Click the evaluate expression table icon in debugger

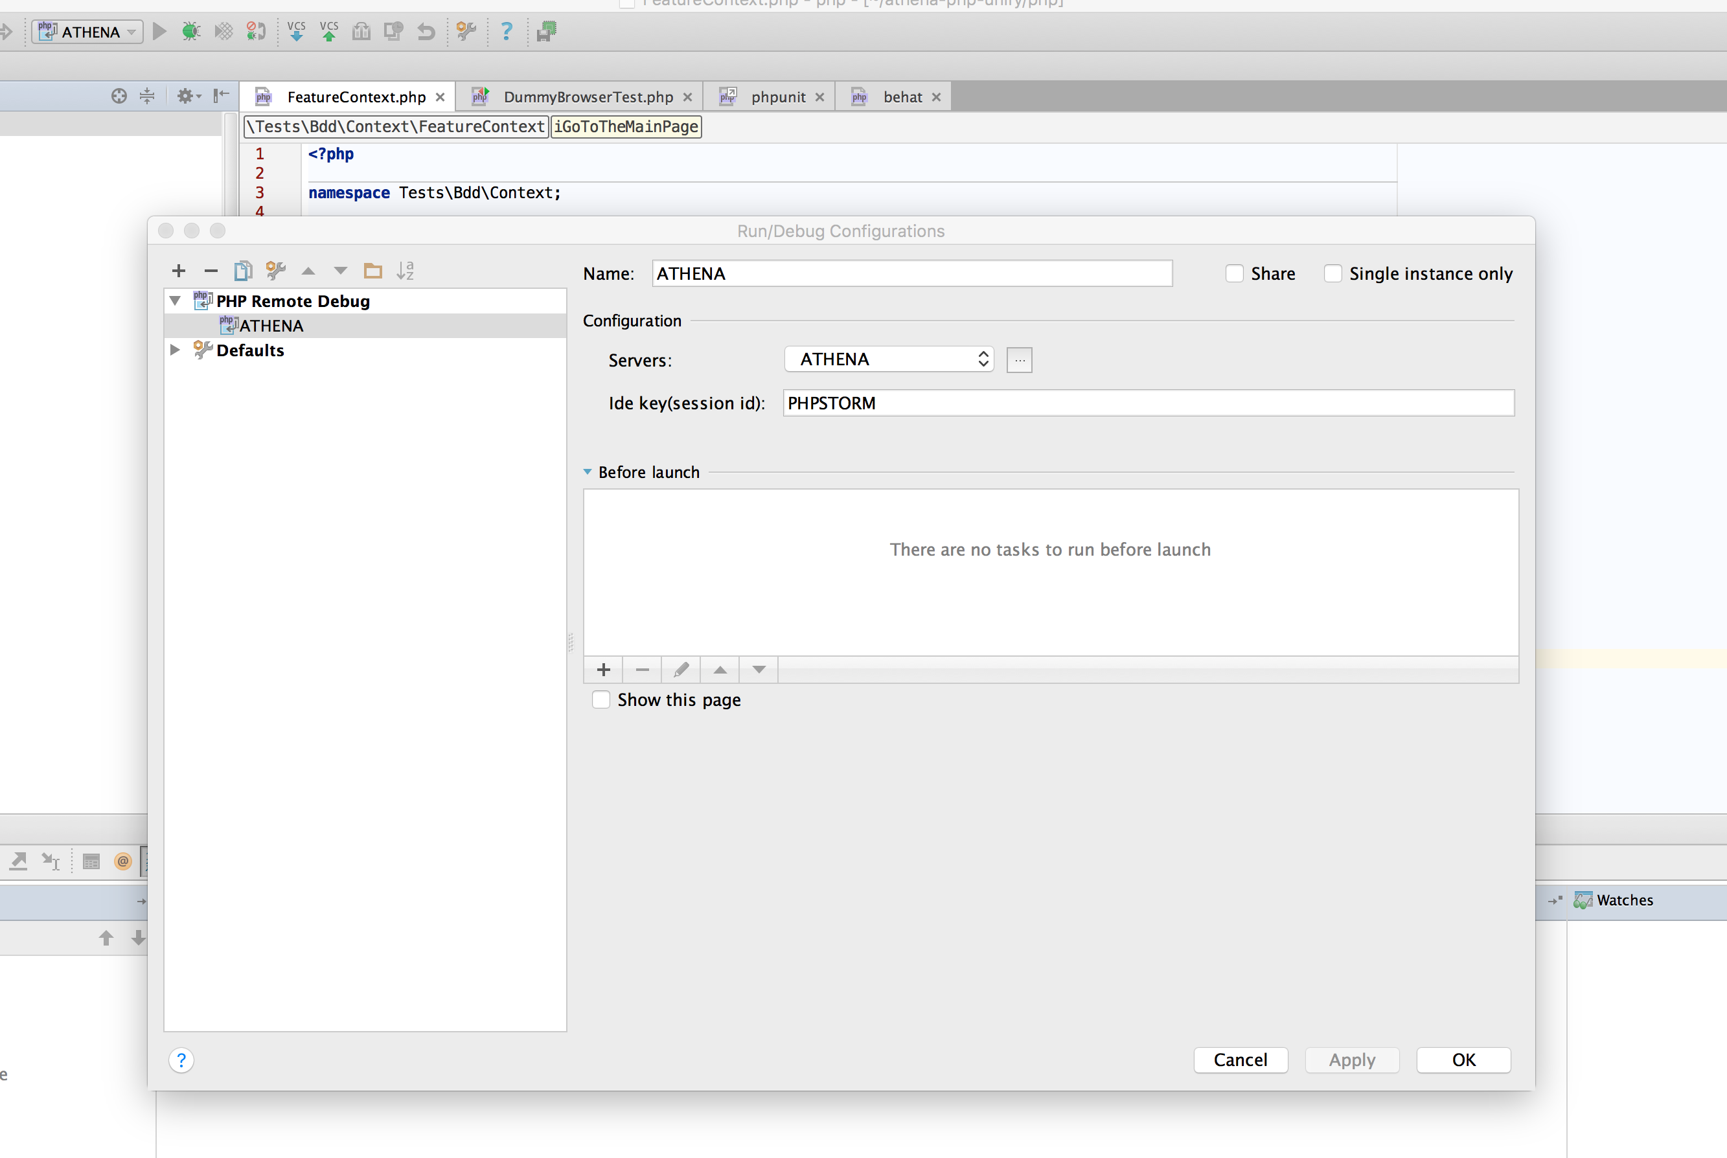91,861
